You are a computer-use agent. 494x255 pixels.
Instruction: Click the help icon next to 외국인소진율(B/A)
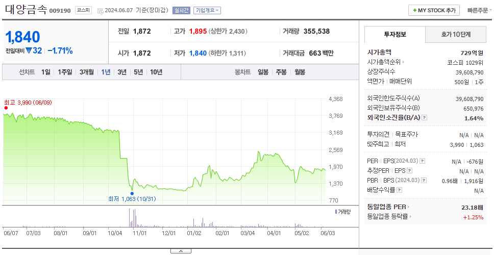click(425, 118)
